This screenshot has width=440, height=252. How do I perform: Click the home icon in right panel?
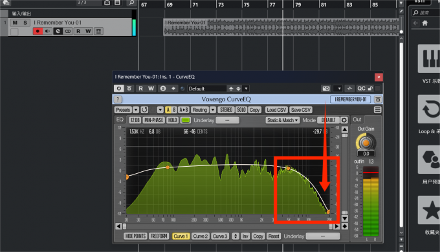coord(425,23)
